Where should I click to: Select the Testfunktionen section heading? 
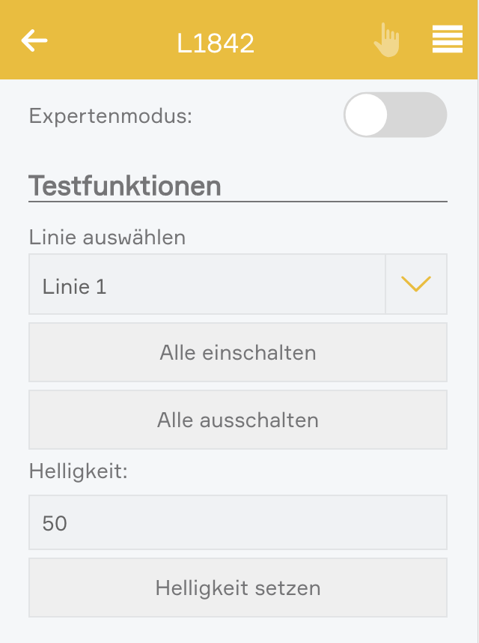pos(125,186)
